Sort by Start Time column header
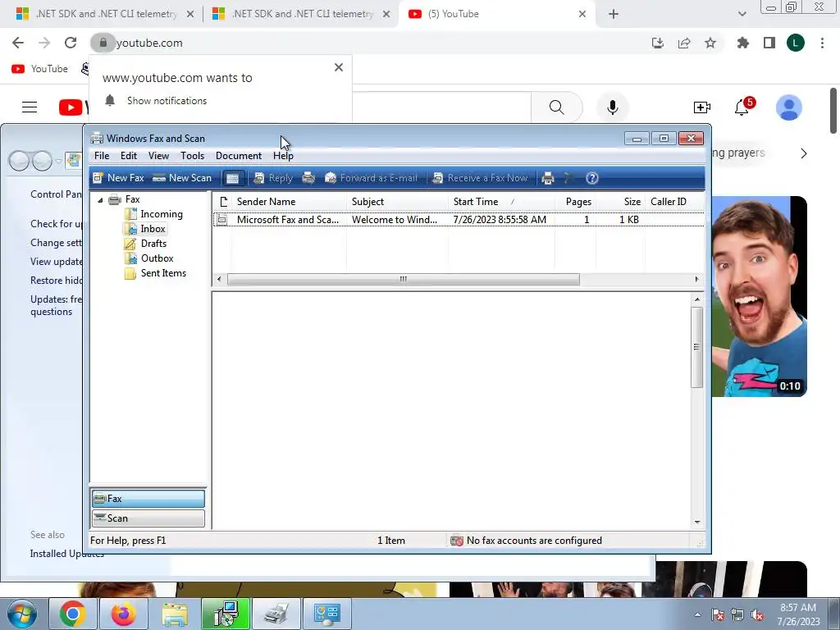Viewport: 840px width, 630px height. coord(501,202)
